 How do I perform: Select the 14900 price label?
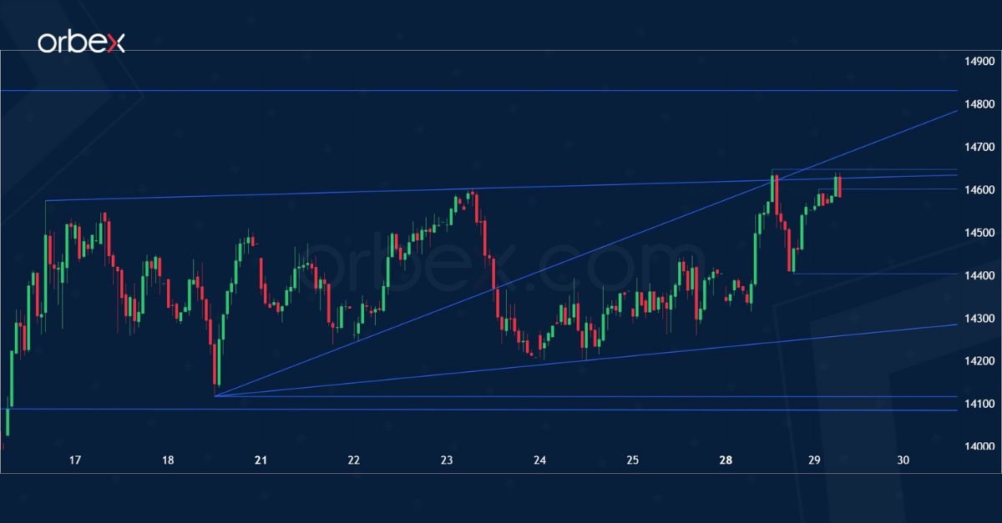point(979,61)
